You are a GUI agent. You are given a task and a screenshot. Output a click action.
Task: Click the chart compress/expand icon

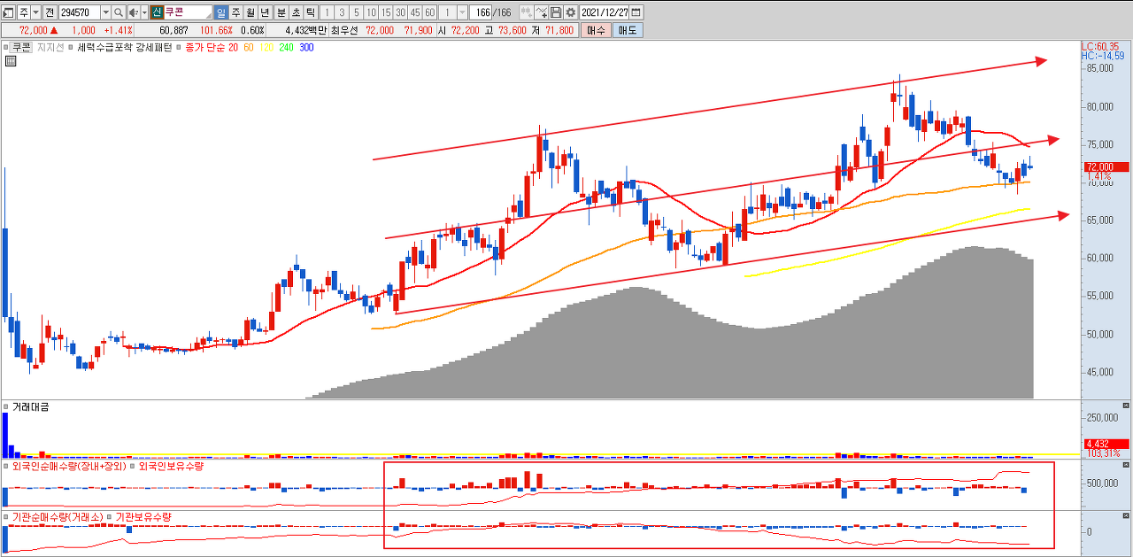527,12
